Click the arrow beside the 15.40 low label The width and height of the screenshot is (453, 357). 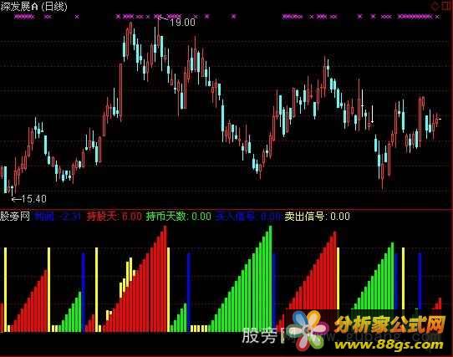click(16, 199)
